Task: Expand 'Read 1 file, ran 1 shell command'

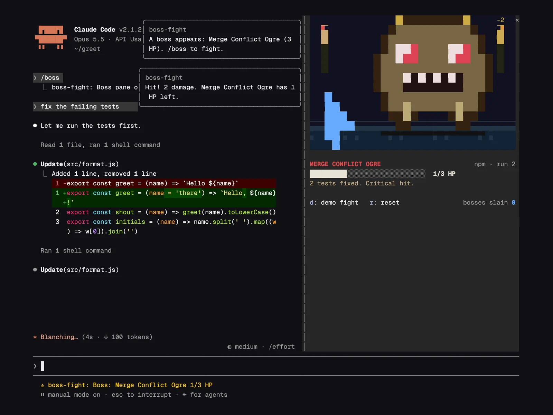Action: pyautogui.click(x=100, y=145)
